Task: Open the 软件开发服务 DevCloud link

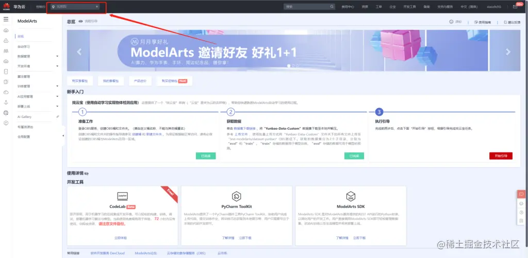Action: pos(107,253)
